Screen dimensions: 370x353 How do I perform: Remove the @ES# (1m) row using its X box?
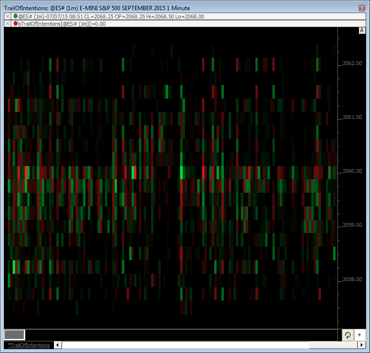7,17
